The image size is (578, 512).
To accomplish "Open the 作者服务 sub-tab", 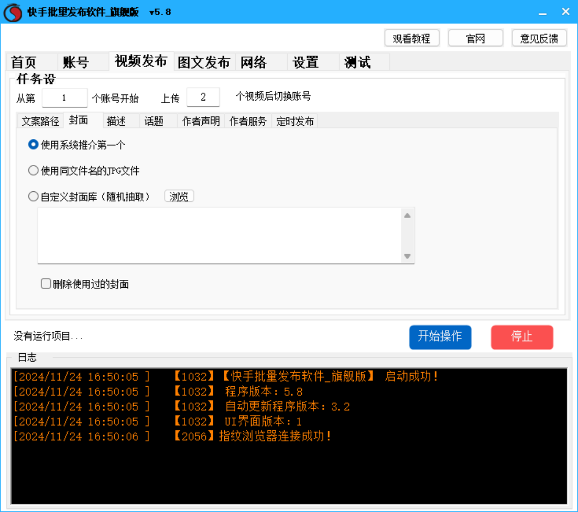I will pos(248,121).
